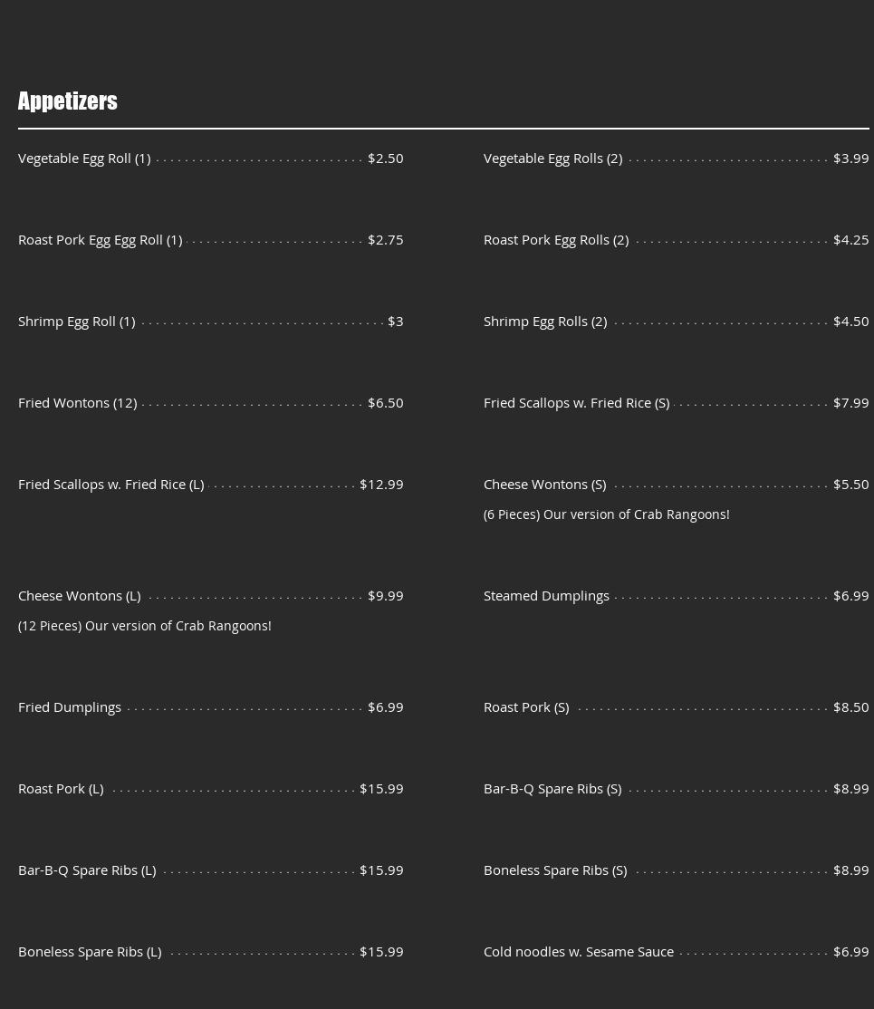This screenshot has height=1009, width=874.
Task: Select Bar-B-Q Spare Ribs (S)
Action: click(552, 789)
